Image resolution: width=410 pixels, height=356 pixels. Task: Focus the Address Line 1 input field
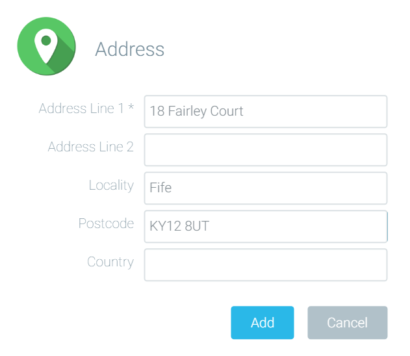(x=266, y=112)
